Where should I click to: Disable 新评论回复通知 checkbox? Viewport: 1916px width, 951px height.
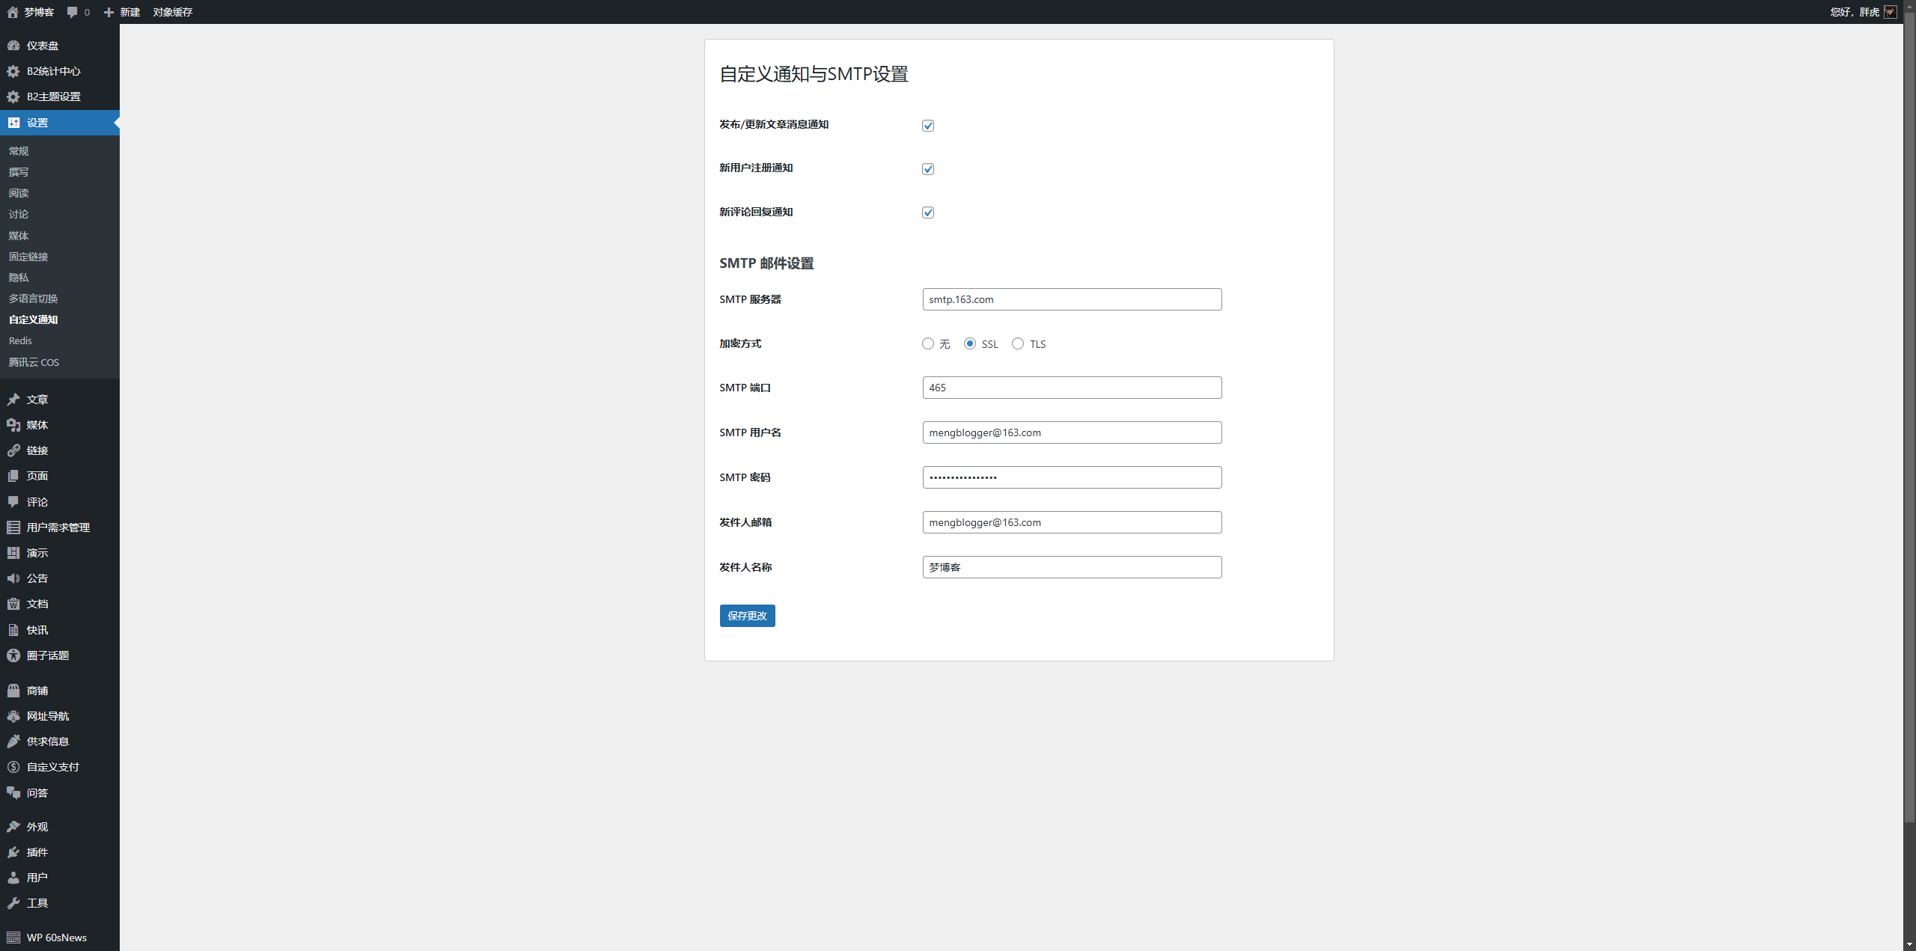(928, 212)
